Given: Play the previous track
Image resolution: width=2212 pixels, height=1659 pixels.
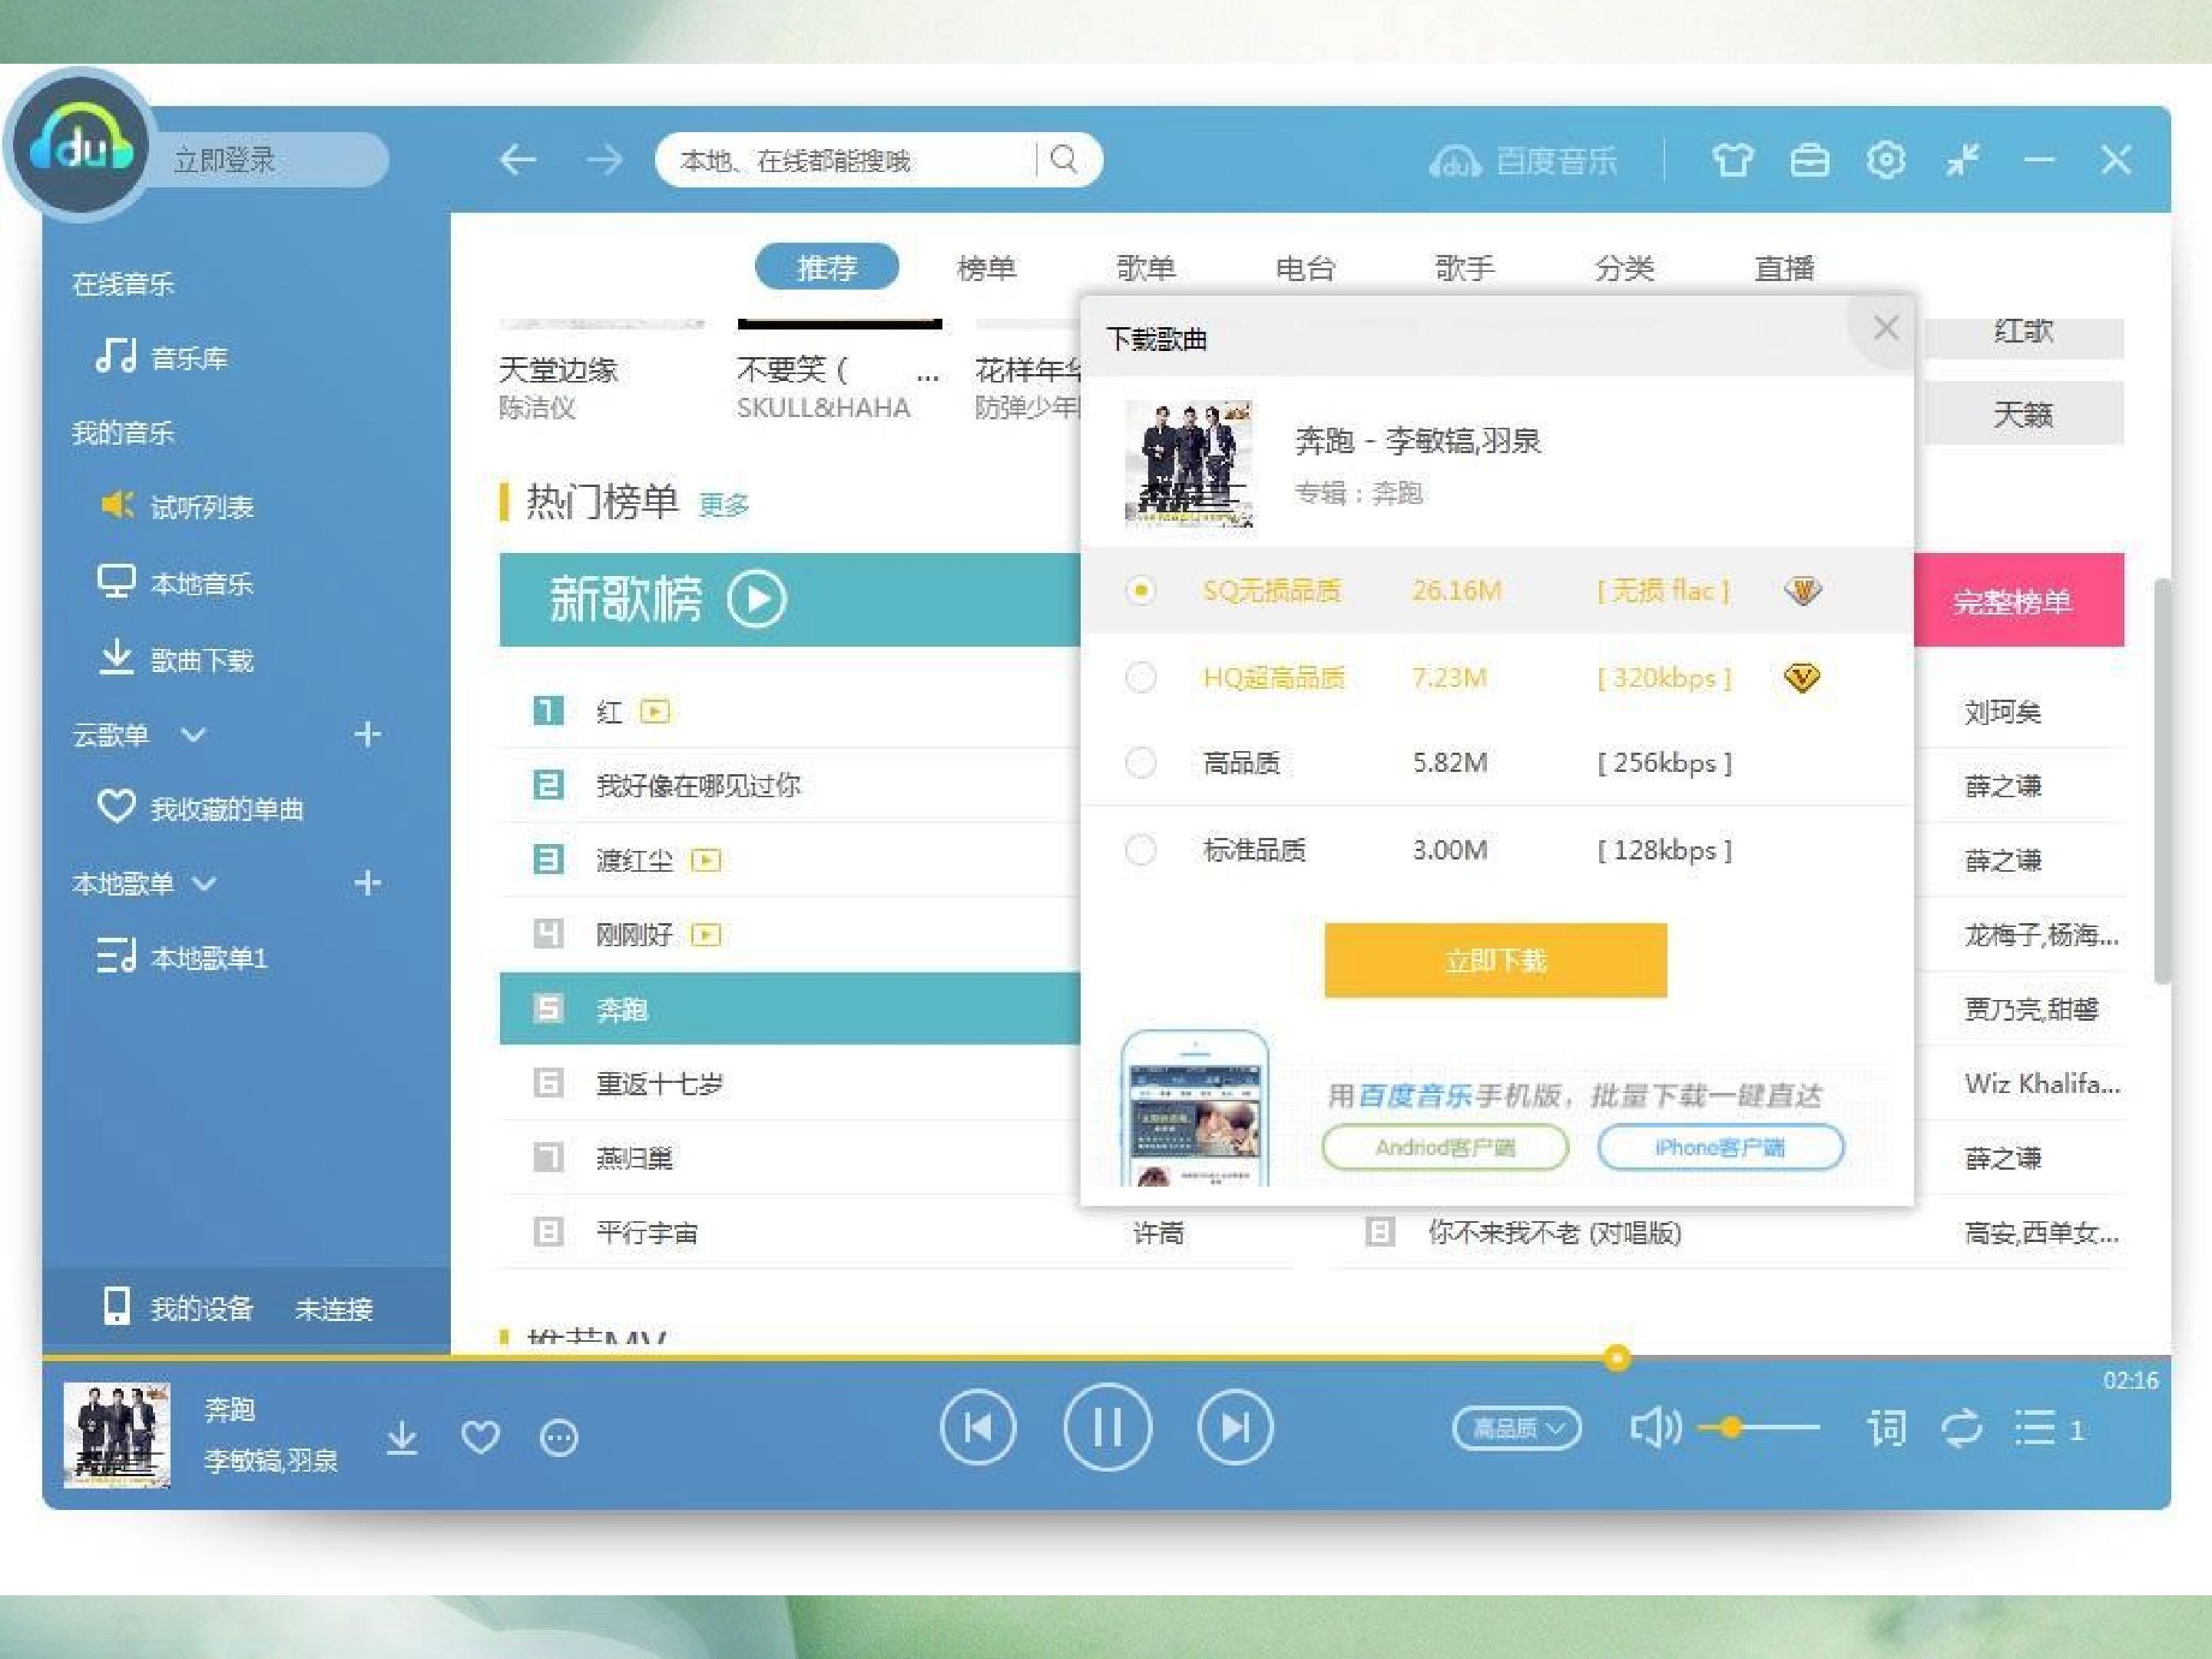Looking at the screenshot, I should (x=978, y=1427).
